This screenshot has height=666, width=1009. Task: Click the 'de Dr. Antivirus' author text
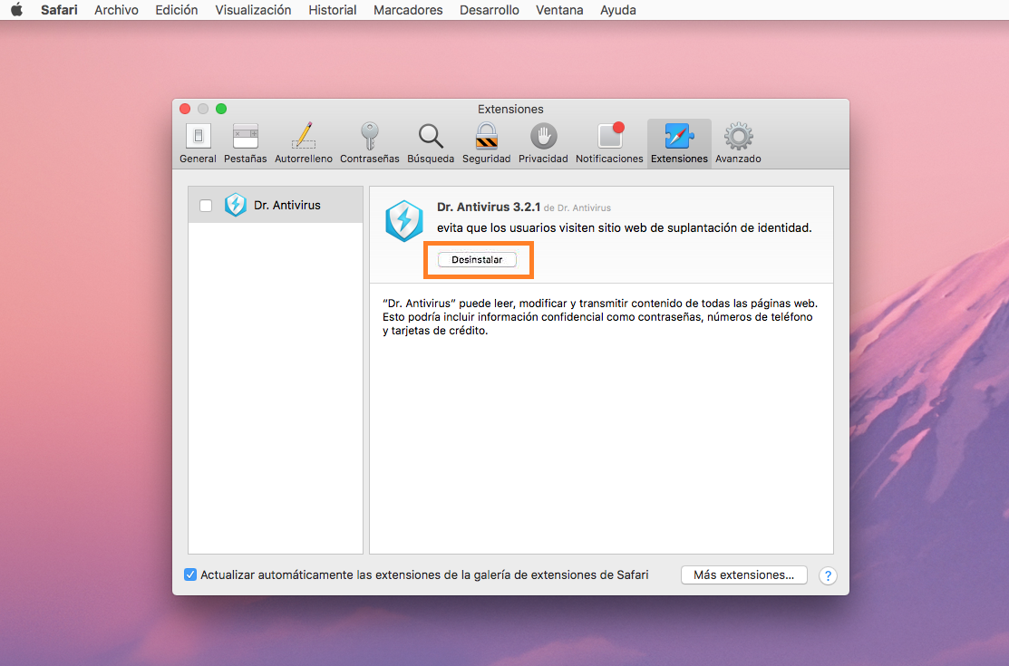(x=577, y=208)
